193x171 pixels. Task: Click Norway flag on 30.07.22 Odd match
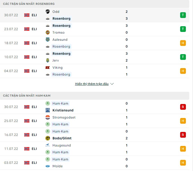(x=27, y=15)
